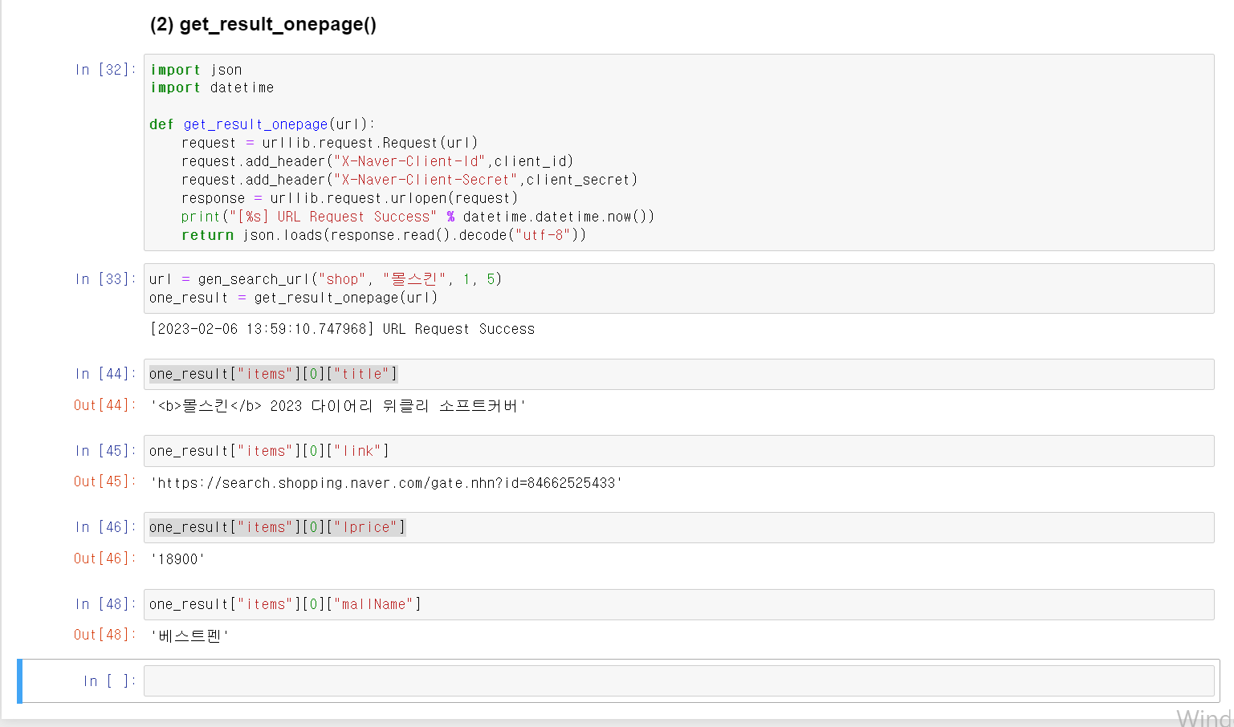The height and width of the screenshot is (727, 1234).
Task: Click the Out[44] 몰스킨 2023 다이어리 output text
Action: (x=338, y=406)
